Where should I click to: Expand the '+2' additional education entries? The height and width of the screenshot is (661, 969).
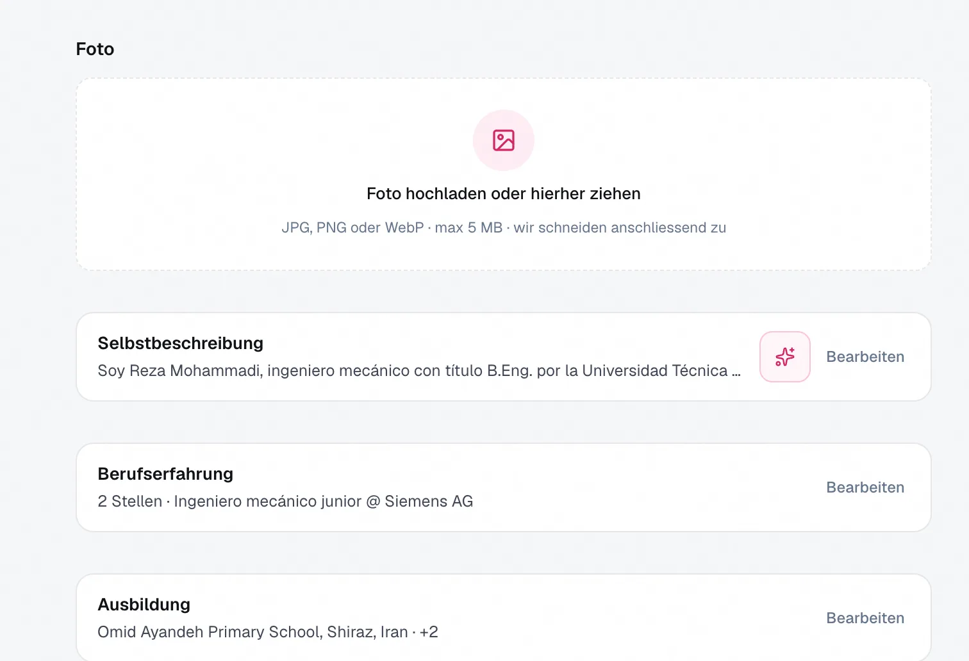click(x=429, y=632)
